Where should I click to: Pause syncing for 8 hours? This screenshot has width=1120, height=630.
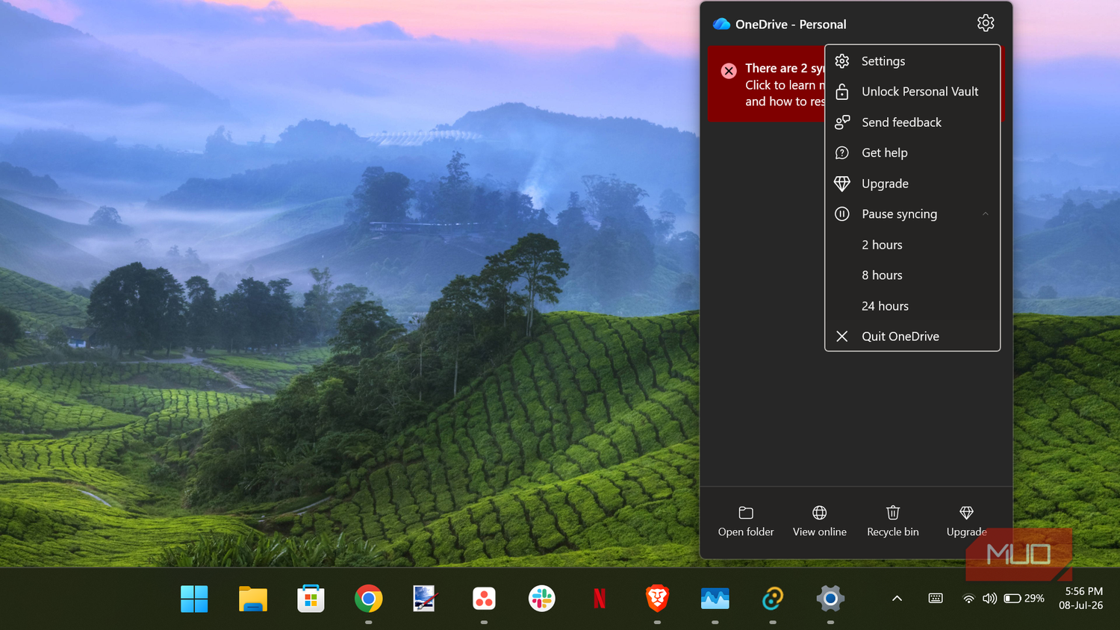tap(912, 275)
